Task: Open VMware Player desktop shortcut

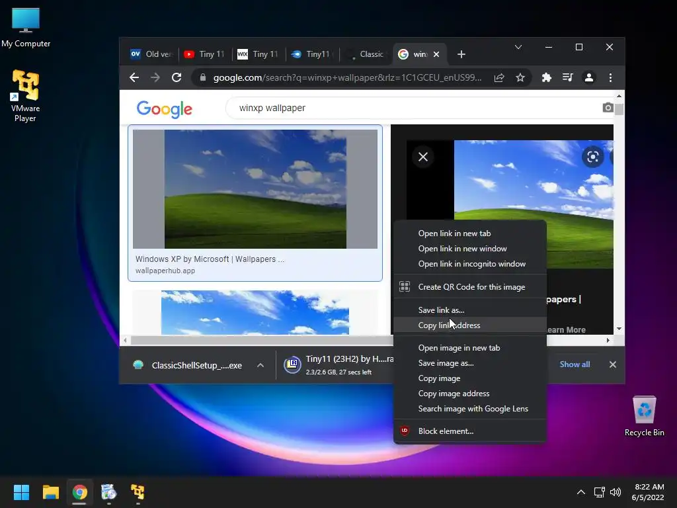Action: coord(26,96)
